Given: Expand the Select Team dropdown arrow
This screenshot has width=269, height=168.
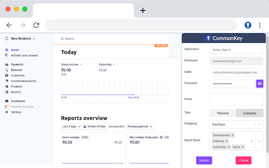Looking at the screenshot, I should tap(259, 141).
